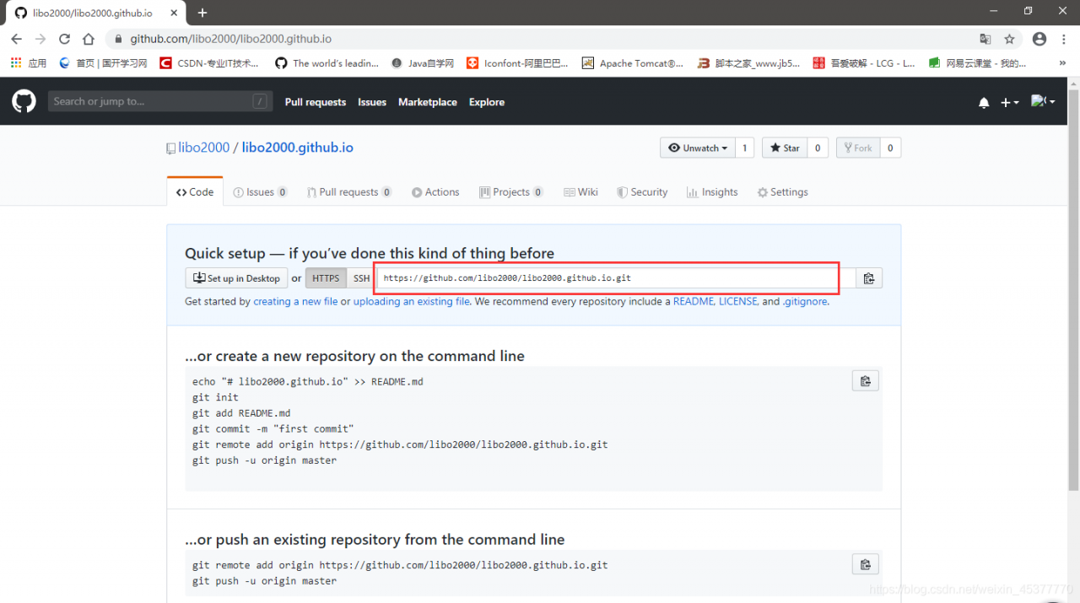The image size is (1080, 603).
Task: Open the 国开学习网 bookmark
Action: coord(103,63)
